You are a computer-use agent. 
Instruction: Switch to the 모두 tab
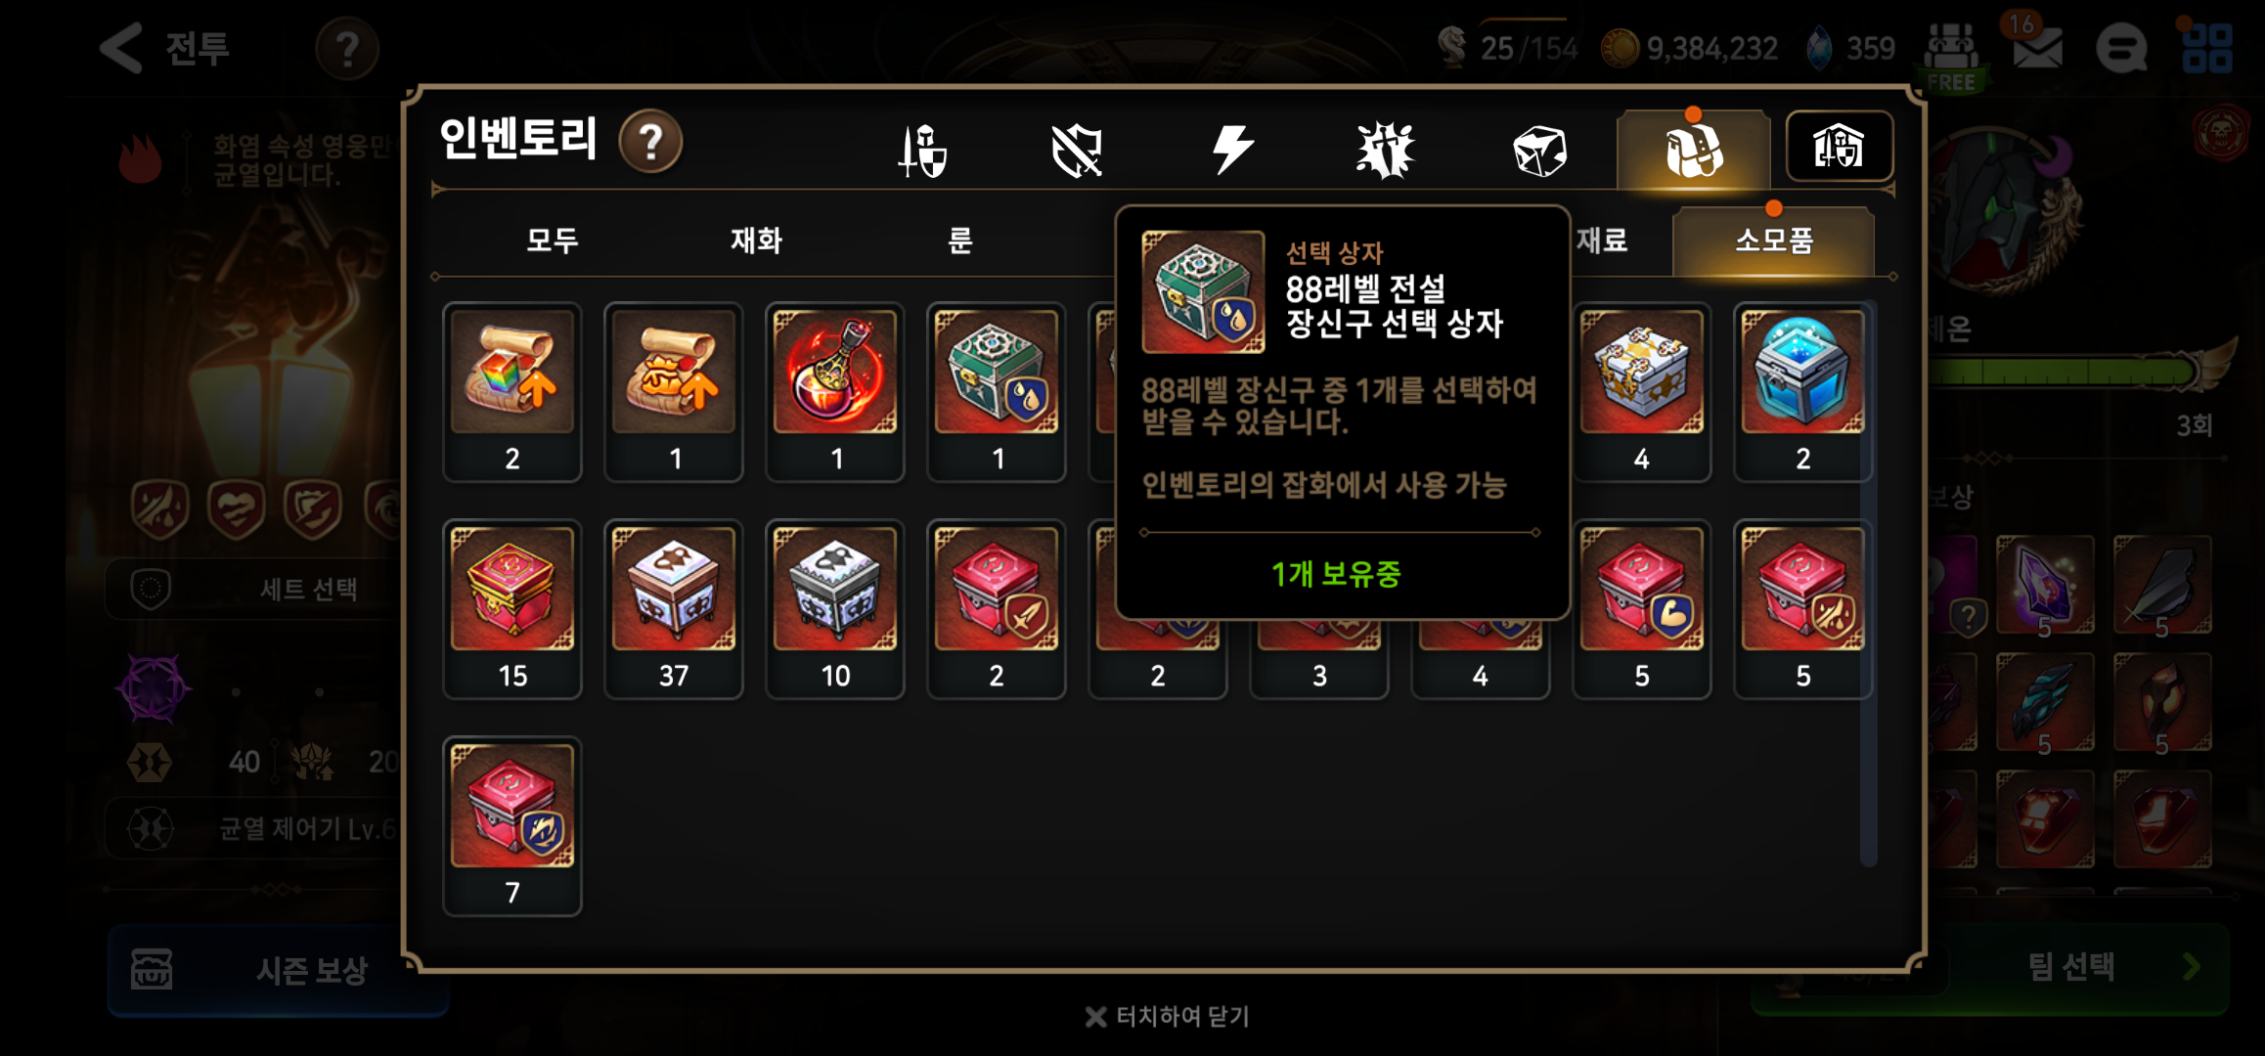click(553, 240)
